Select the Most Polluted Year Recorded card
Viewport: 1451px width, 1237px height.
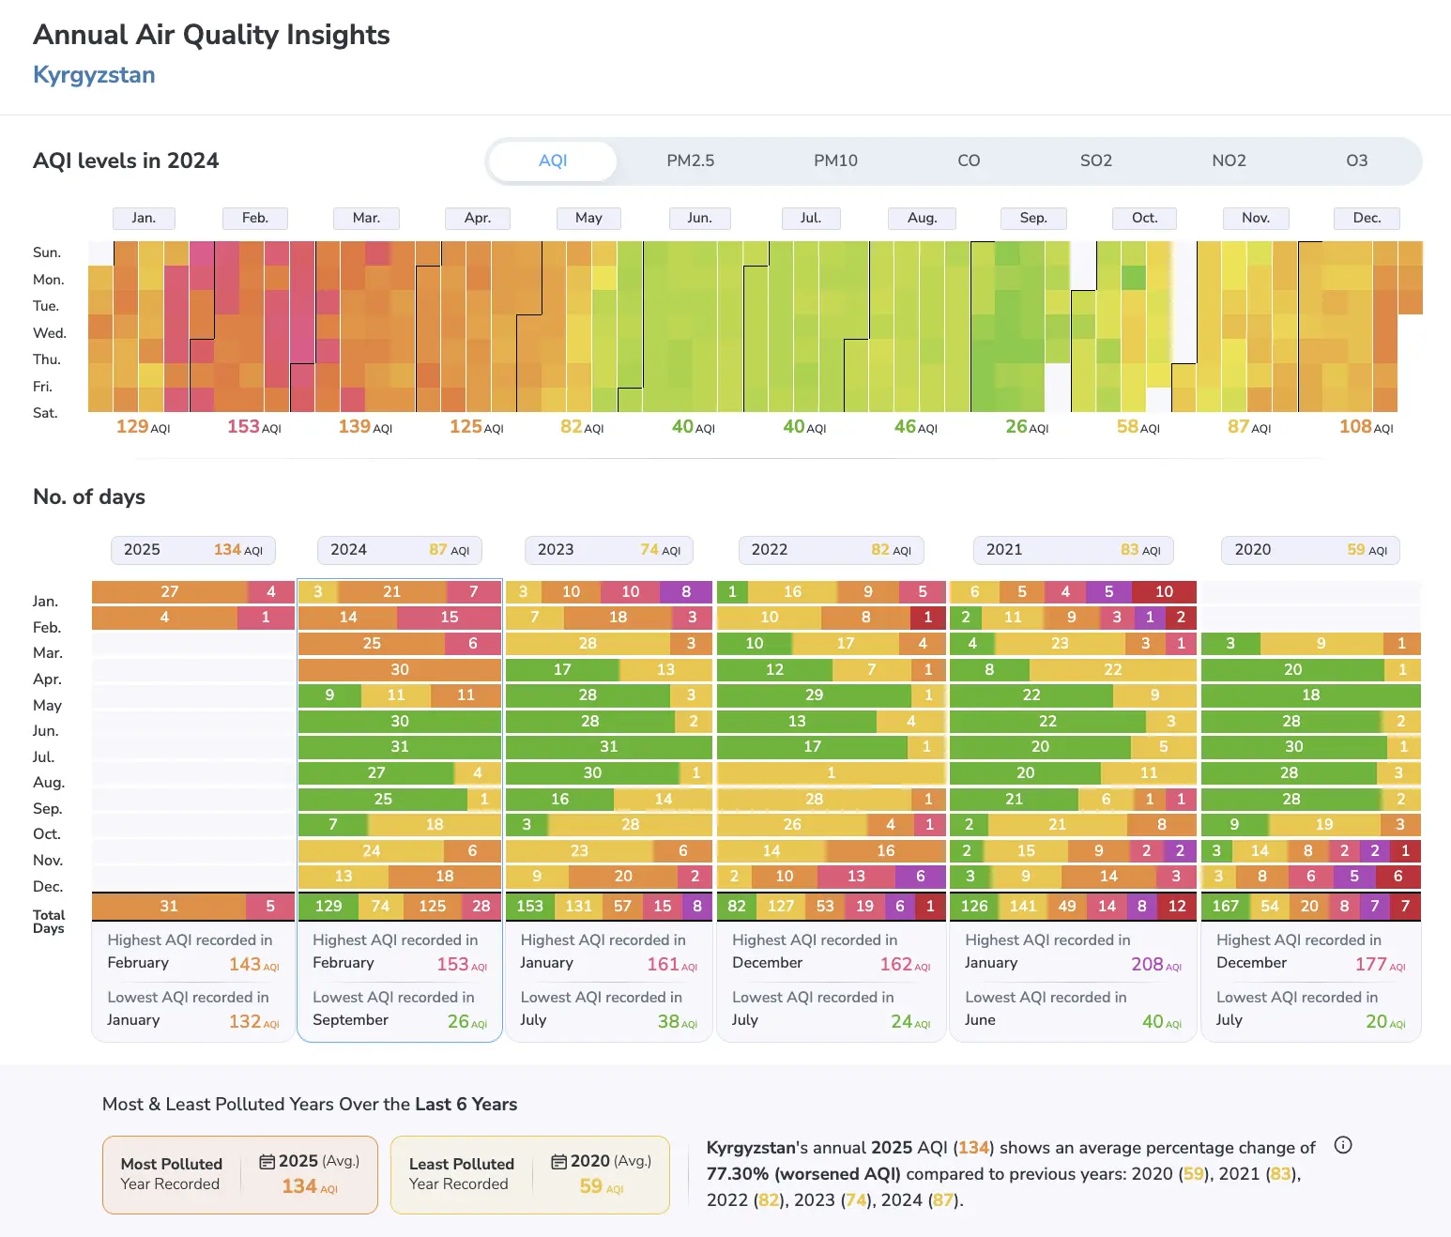[240, 1175]
